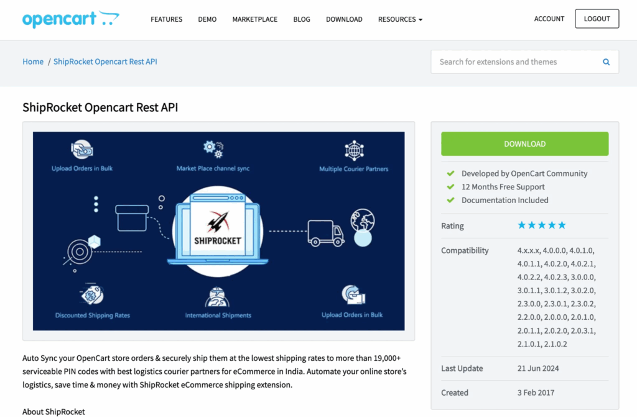Click the OpenCart logo
The image size is (637, 418).
pyautogui.click(x=70, y=19)
